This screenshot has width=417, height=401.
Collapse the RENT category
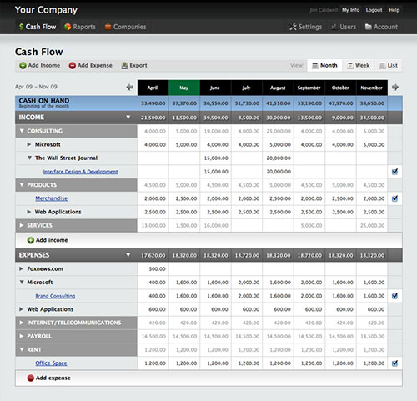point(22,349)
